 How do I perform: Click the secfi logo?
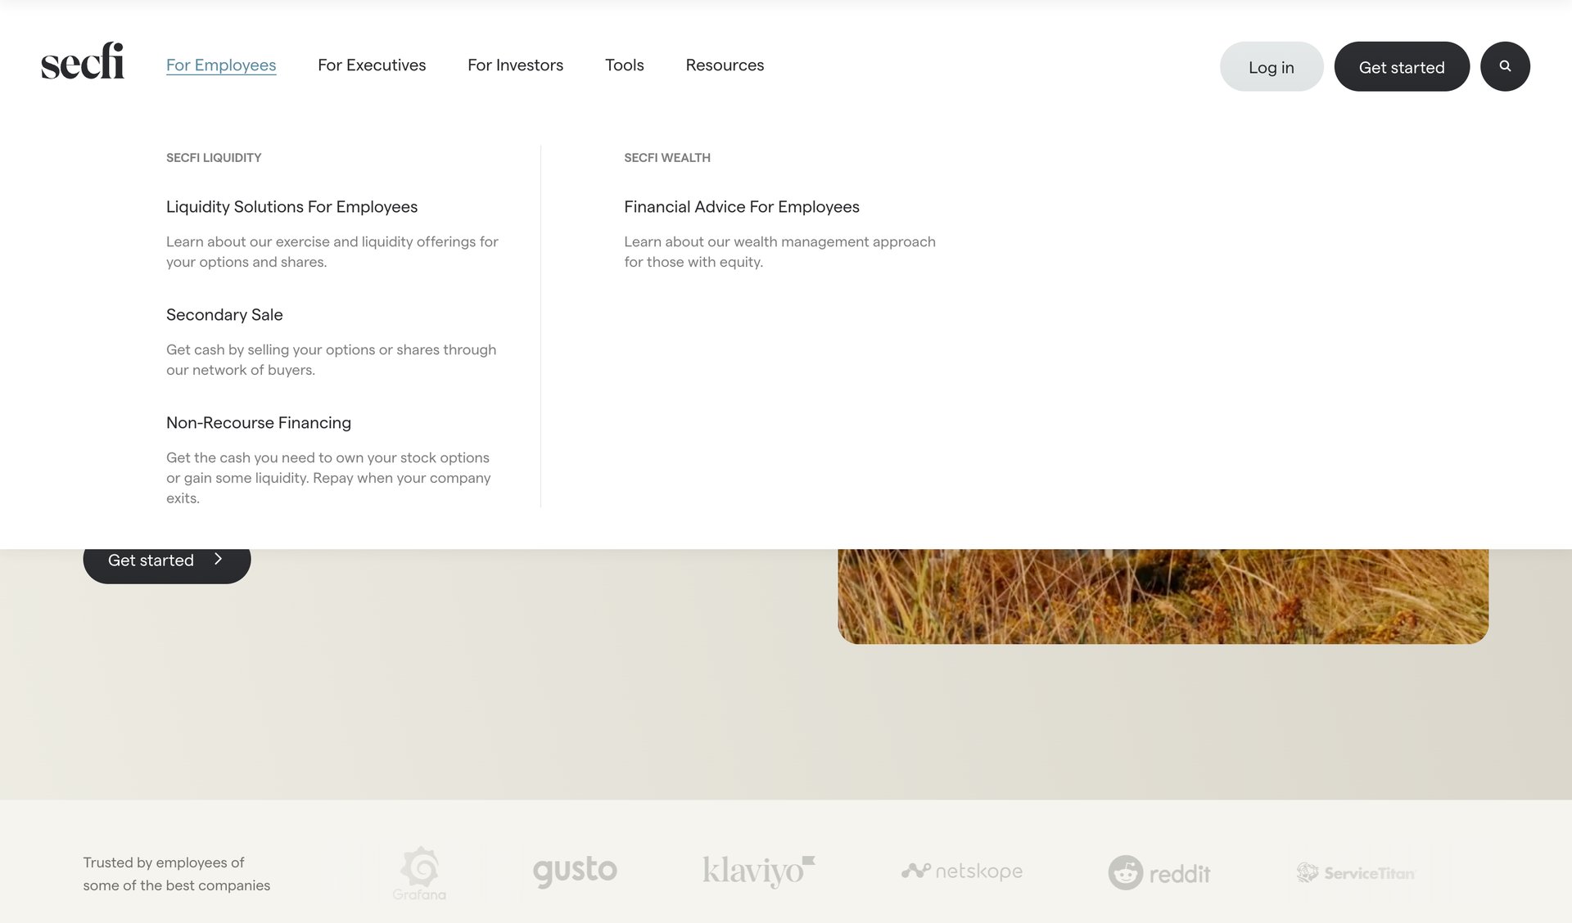coord(82,62)
